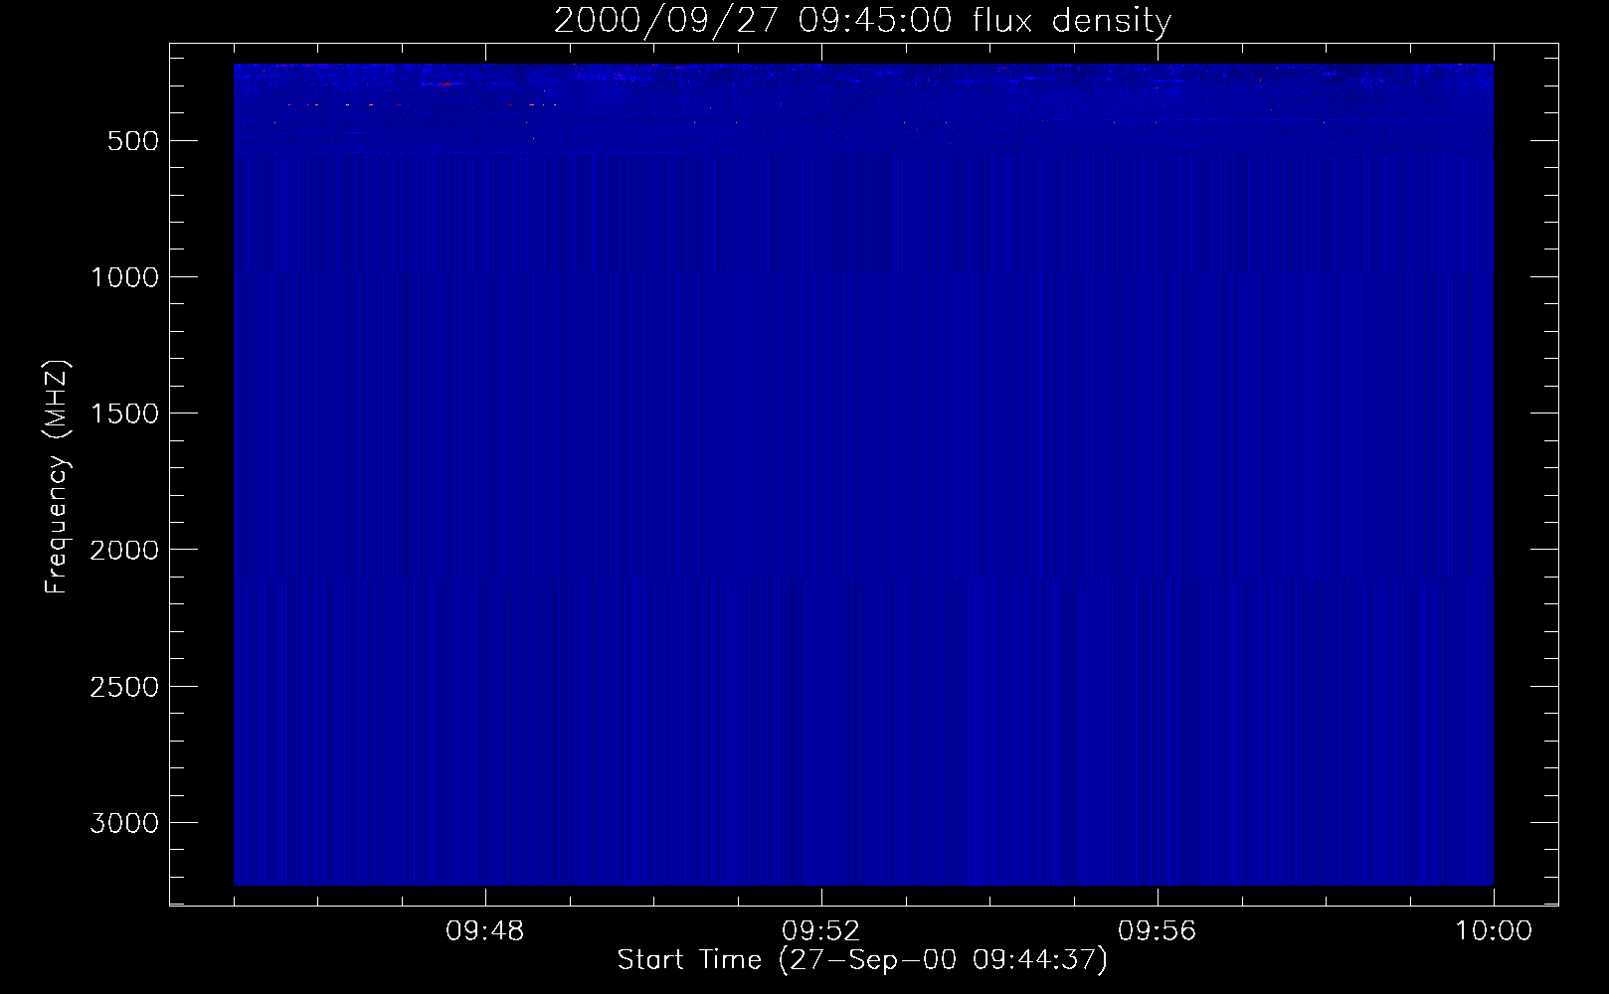The width and height of the screenshot is (1609, 994).
Task: Click the 'Frequency (MHZ)' axis label
Action: click(57, 477)
